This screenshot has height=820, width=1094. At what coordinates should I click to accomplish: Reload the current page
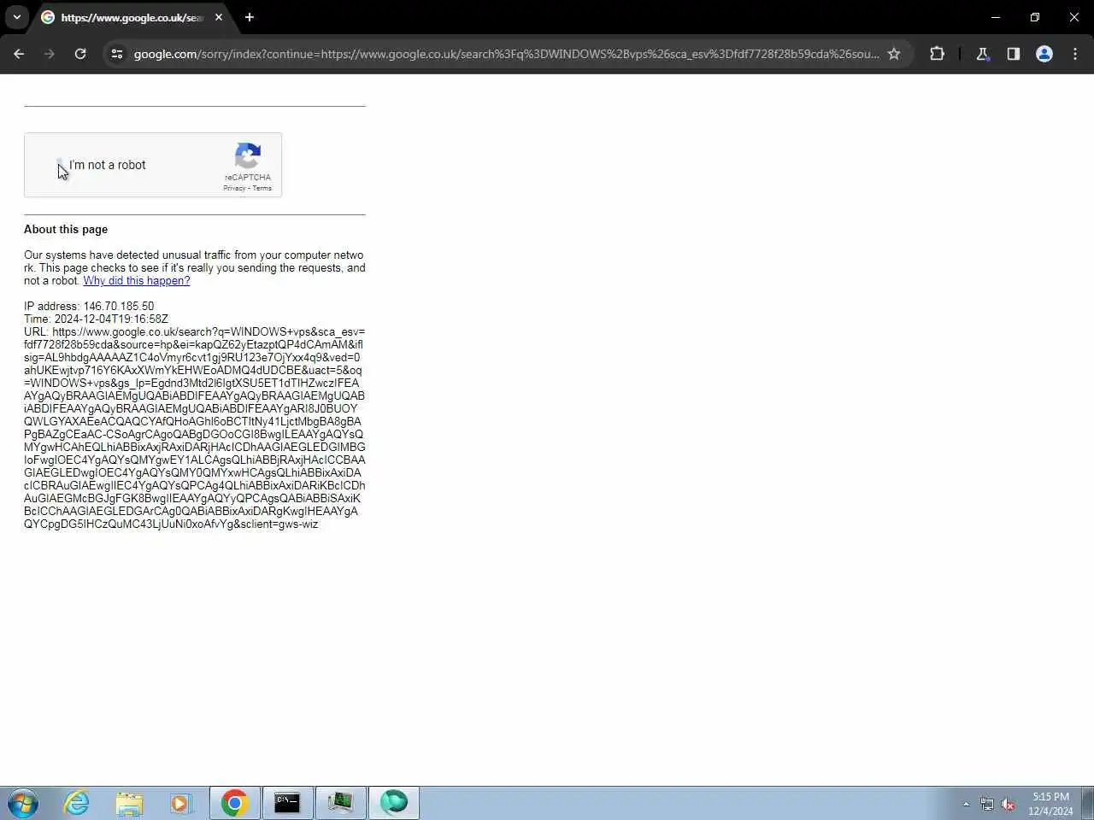pyautogui.click(x=80, y=54)
